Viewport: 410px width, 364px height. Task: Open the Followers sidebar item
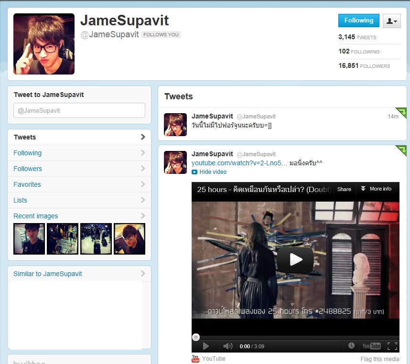click(79, 169)
